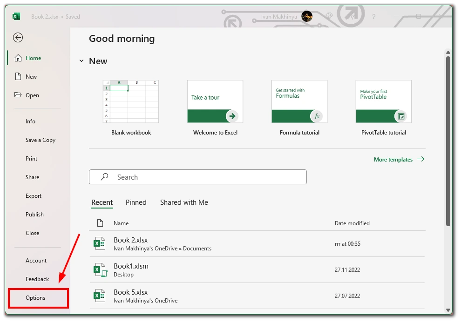The image size is (461, 323).
Task: Open the Welcome to Excel tour template
Action: [215, 108]
